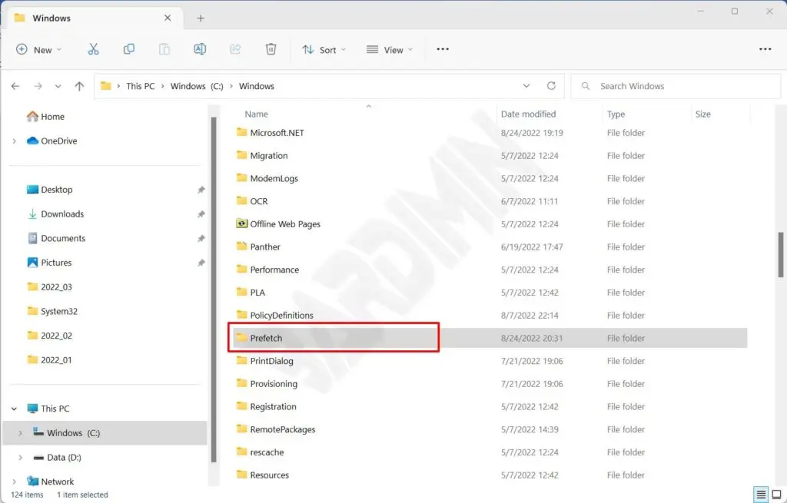
Task: Click the Share icon in toolbar
Action: pyautogui.click(x=235, y=49)
